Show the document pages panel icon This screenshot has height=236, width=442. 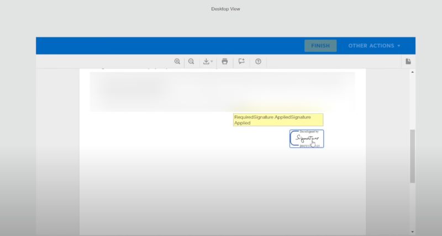pyautogui.click(x=408, y=62)
